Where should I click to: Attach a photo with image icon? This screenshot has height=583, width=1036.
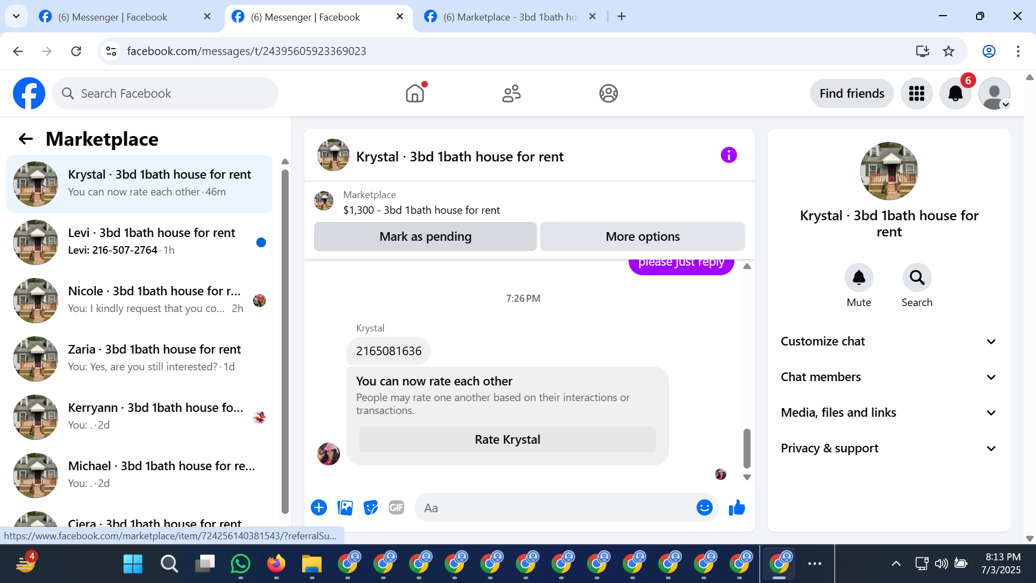click(345, 508)
